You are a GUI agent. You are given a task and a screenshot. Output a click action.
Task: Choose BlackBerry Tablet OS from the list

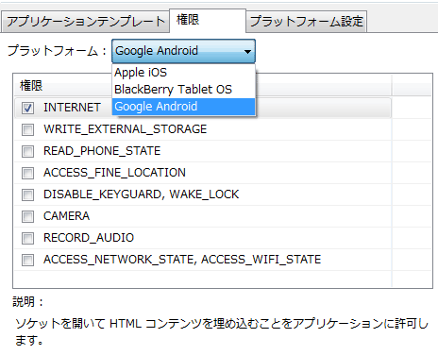[183, 90]
